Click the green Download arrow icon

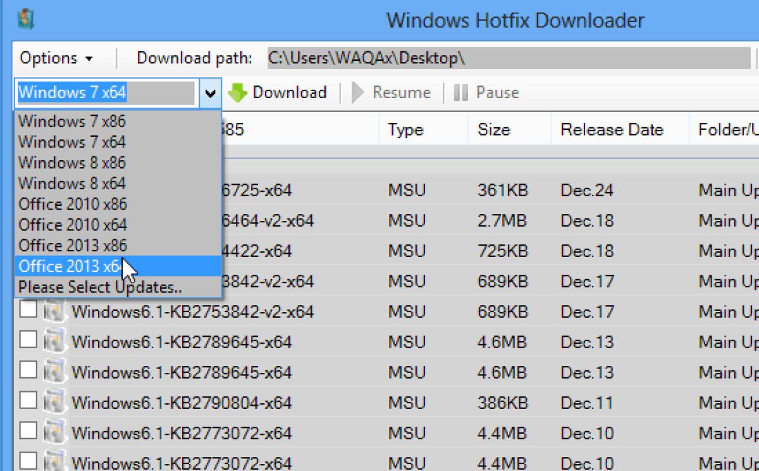[238, 92]
